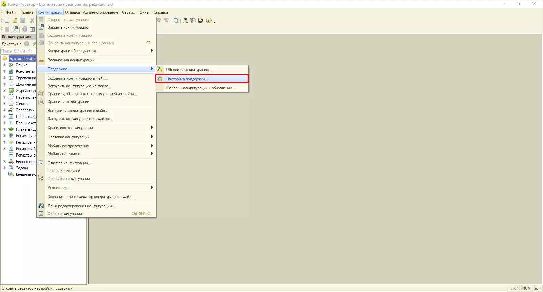
Task: Click the close configuration toolbar icon
Action: 15,29
